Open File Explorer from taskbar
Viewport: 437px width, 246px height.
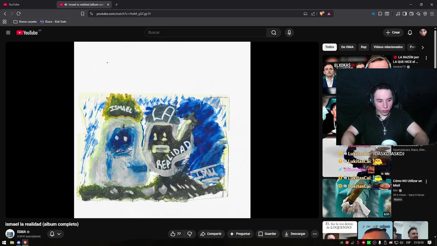click(12, 243)
